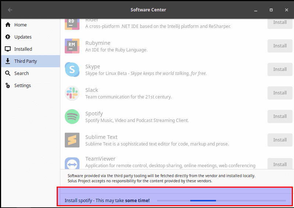The image size is (294, 208).
Task: Click the Rubymine RM app icon
Action: (x=72, y=46)
